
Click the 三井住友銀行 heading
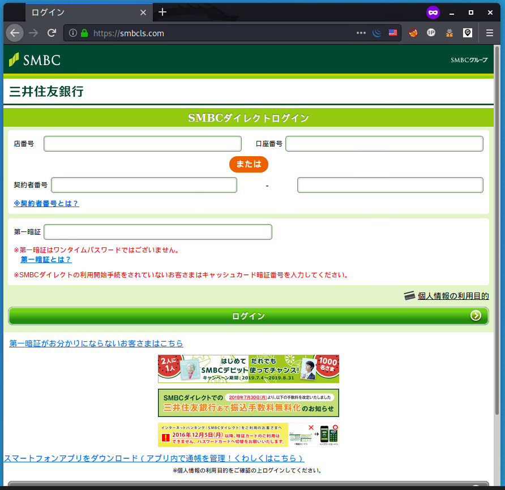[x=46, y=92]
